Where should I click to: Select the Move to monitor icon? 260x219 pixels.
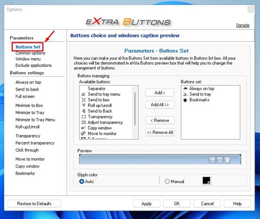84,133
